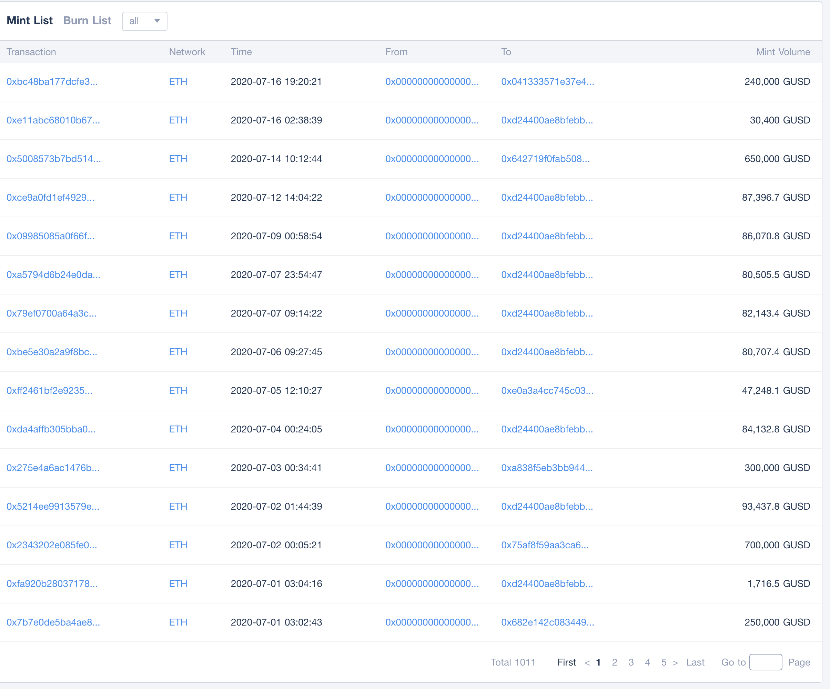Open To address in 30,400 GUSD row
Screen dimensions: 830x689
click(x=547, y=120)
